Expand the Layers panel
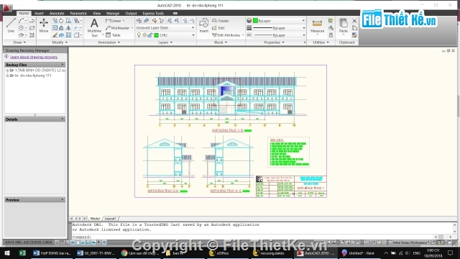Image resolution: width=460 pixels, height=259 pixels. (x=165, y=42)
